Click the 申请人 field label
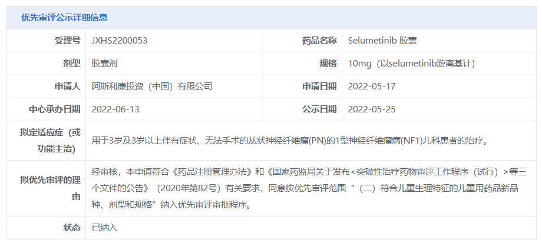Screen dimensions: 542x243 tap(67, 86)
